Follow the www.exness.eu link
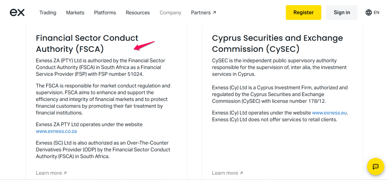The image size is (388, 180). [x=329, y=113]
